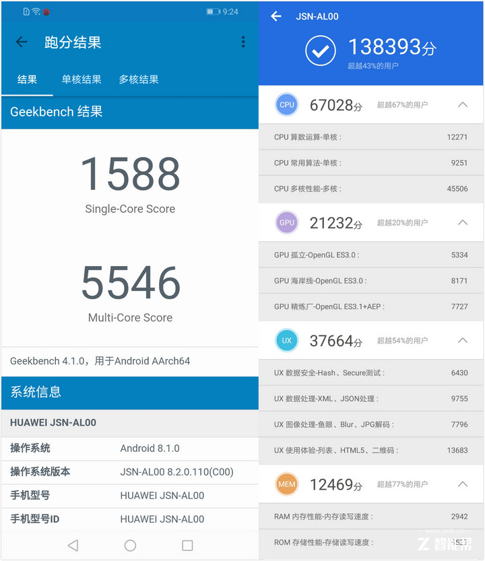The height and width of the screenshot is (561, 485).
Task: Tap the Single-Core Score label
Action: 130,209
